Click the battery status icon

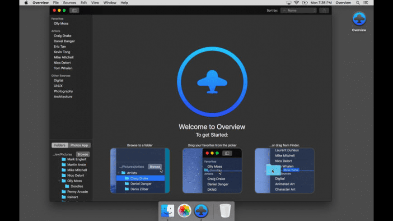click(x=305, y=3)
